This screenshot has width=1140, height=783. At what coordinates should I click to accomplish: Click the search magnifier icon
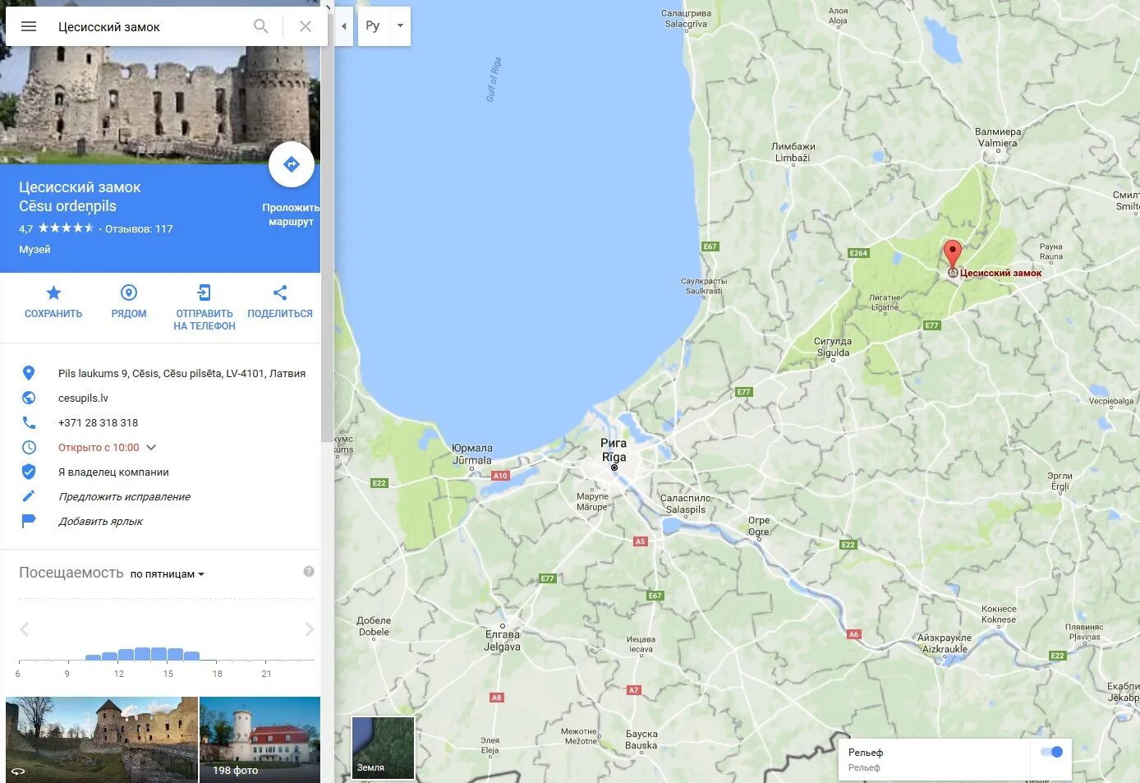261,26
